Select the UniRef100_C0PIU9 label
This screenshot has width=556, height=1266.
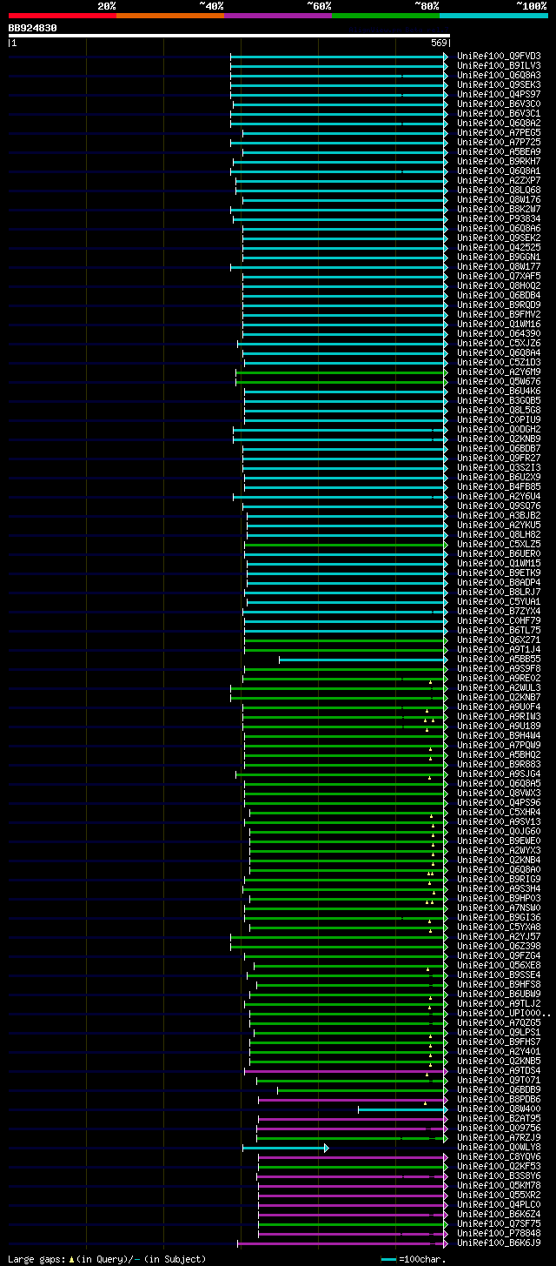tap(499, 420)
